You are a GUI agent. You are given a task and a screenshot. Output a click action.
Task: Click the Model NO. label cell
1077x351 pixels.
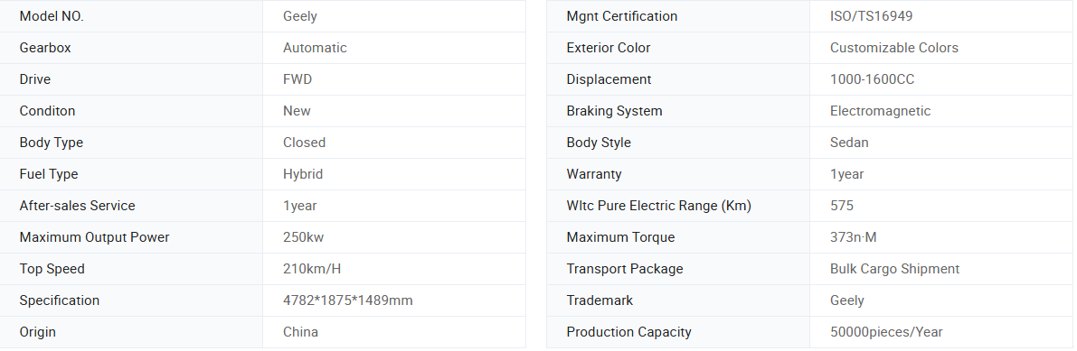131,16
